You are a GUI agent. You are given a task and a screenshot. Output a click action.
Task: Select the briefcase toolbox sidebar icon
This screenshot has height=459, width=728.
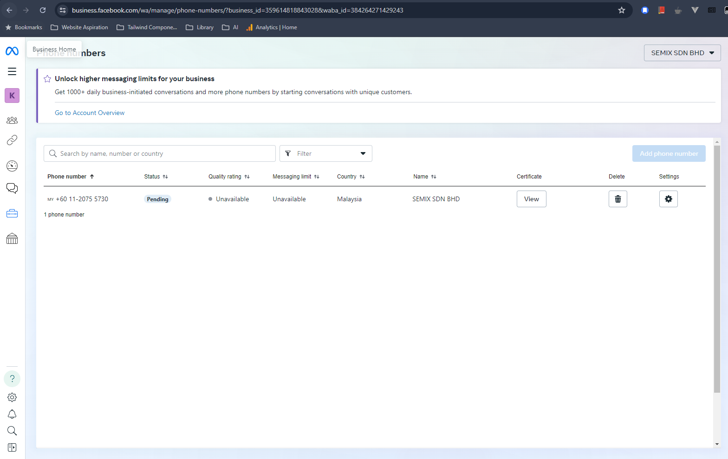pos(12,213)
